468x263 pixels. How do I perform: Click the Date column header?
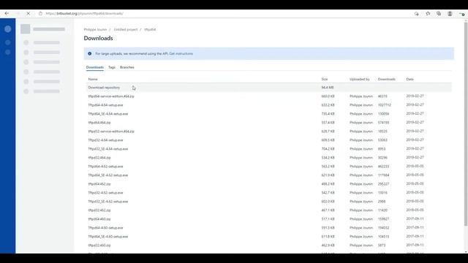[409, 80]
